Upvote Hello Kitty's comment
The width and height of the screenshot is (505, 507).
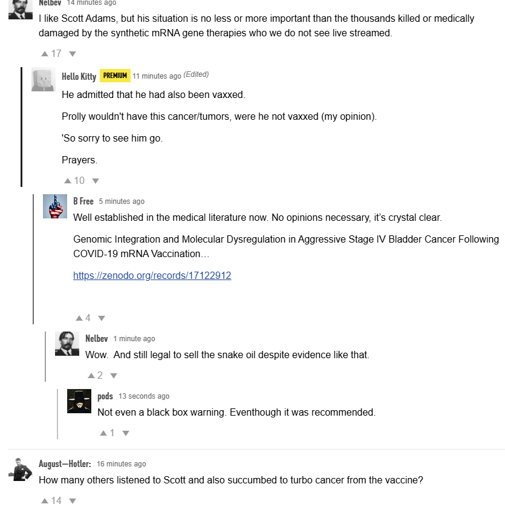[x=68, y=180]
